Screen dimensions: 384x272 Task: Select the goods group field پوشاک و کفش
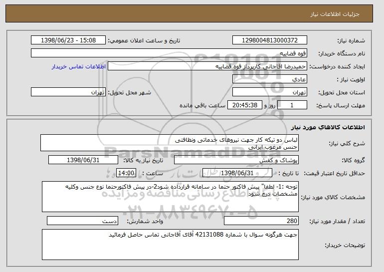pyautogui.click(x=236, y=160)
